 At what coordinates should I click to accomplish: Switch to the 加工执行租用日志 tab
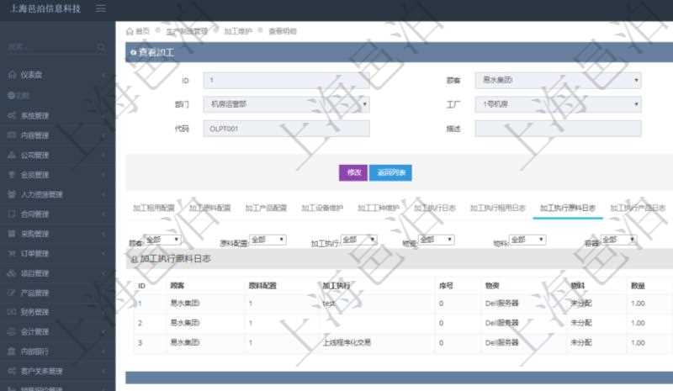tap(498, 208)
